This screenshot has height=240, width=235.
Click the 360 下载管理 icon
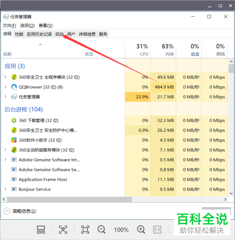(x=14, y=120)
